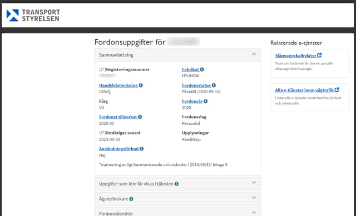This screenshot has width=356, height=216.
Task: Expand Uppgifter som inte får visas i tjänsten
Action: (x=178, y=184)
